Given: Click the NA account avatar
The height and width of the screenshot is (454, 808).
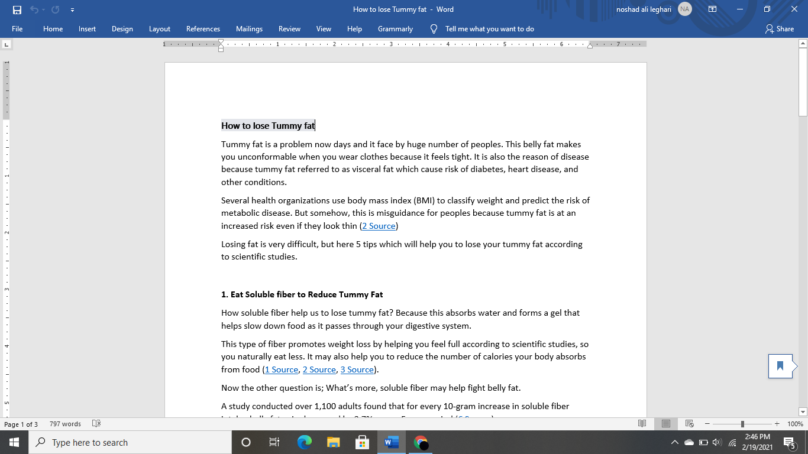Looking at the screenshot, I should 684,9.
